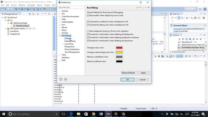This screenshot has width=208, height=117.
Task: Open the Memory buffered color swatch
Action: (x=119, y=61)
